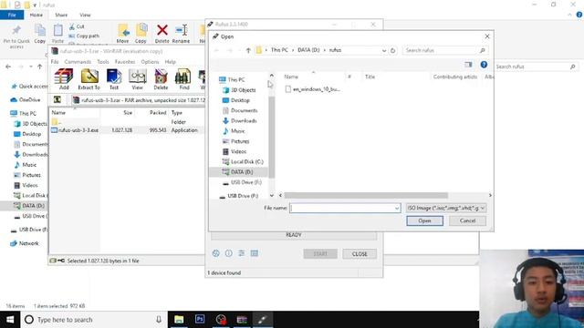Viewport: 584px width, 328px height.
Task: Click Explorer Copy path button
Action: coord(84,36)
